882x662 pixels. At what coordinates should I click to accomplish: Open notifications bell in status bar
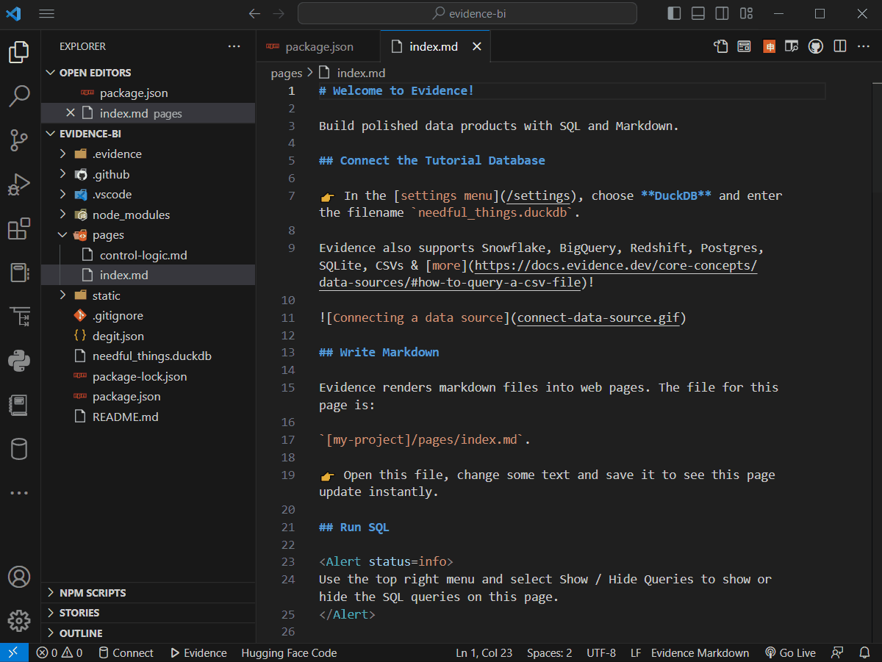point(864,652)
